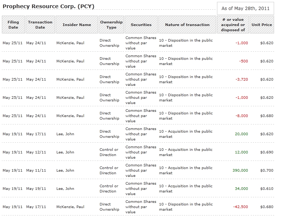The height and width of the screenshot is (217, 283).
Task: Click the Securities column header
Action: (x=141, y=25)
